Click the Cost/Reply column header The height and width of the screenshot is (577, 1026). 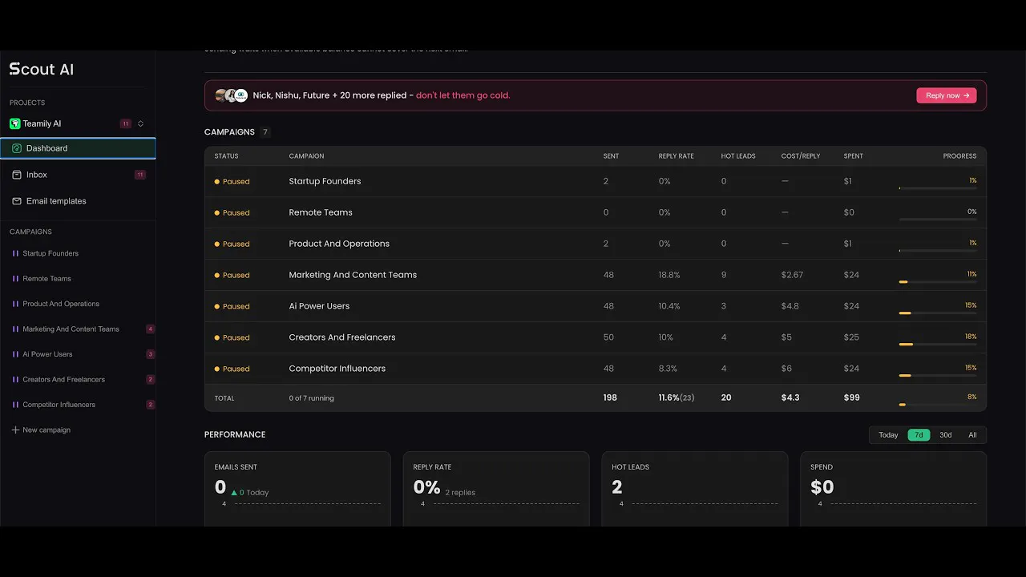(x=801, y=156)
